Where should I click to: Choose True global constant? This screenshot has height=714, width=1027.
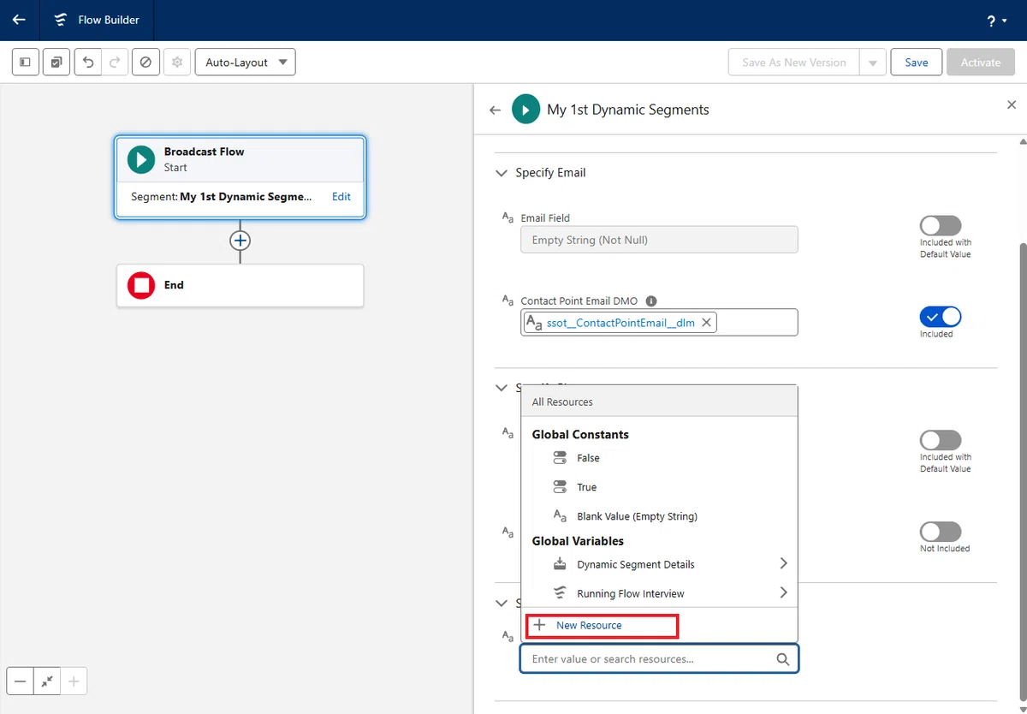pos(659,487)
